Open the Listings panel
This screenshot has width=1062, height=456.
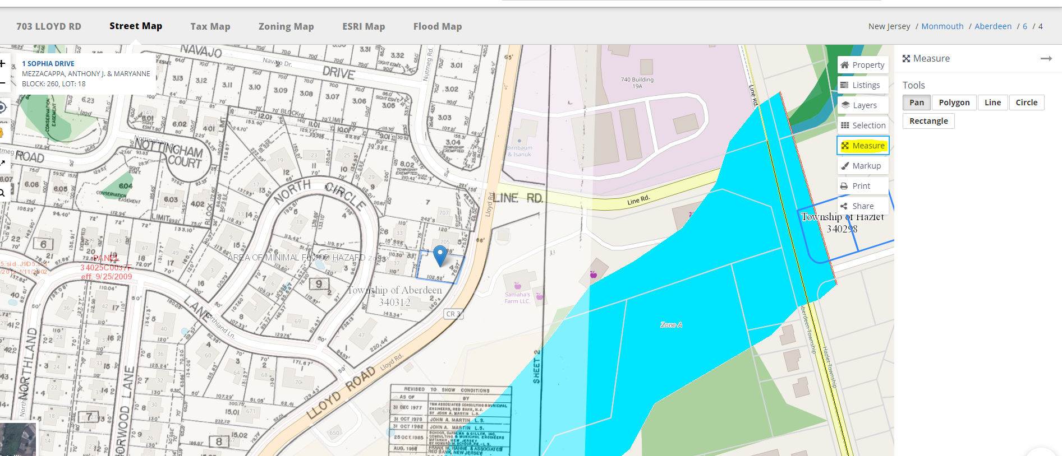click(863, 85)
